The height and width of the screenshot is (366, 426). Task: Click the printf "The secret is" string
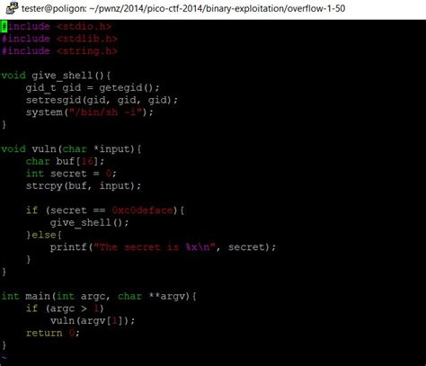(155, 247)
